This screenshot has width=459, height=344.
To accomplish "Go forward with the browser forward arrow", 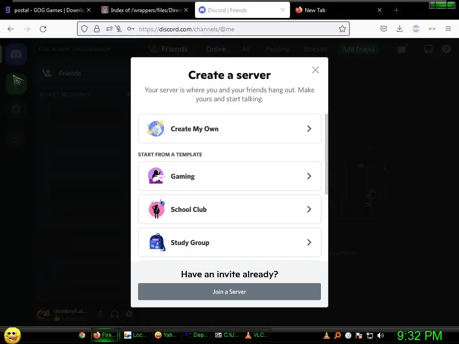I will point(27,29).
